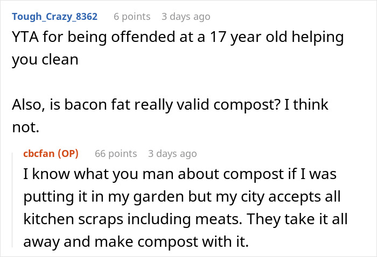The height and width of the screenshot is (257, 377).
Task: Click the word 'YTA' in the comment
Action: (x=25, y=38)
